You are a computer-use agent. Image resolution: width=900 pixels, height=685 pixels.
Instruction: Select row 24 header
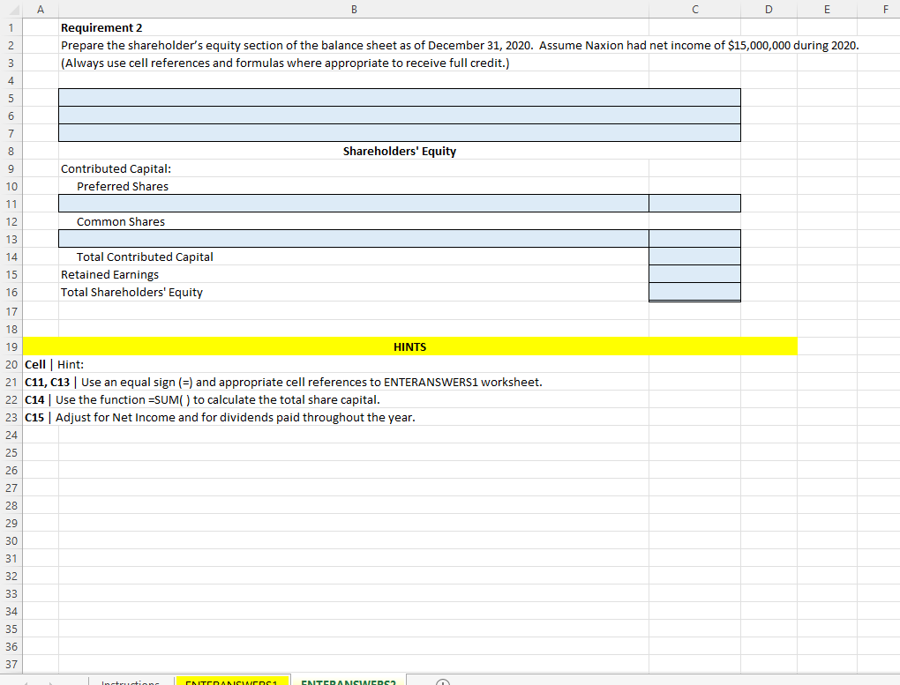coord(11,435)
